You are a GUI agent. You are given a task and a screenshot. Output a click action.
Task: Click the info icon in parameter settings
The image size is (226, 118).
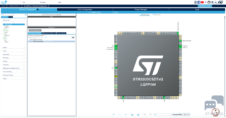pos(73,38)
